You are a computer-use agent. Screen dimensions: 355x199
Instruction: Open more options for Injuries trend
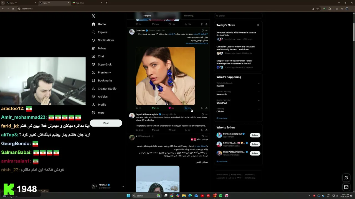(259, 83)
